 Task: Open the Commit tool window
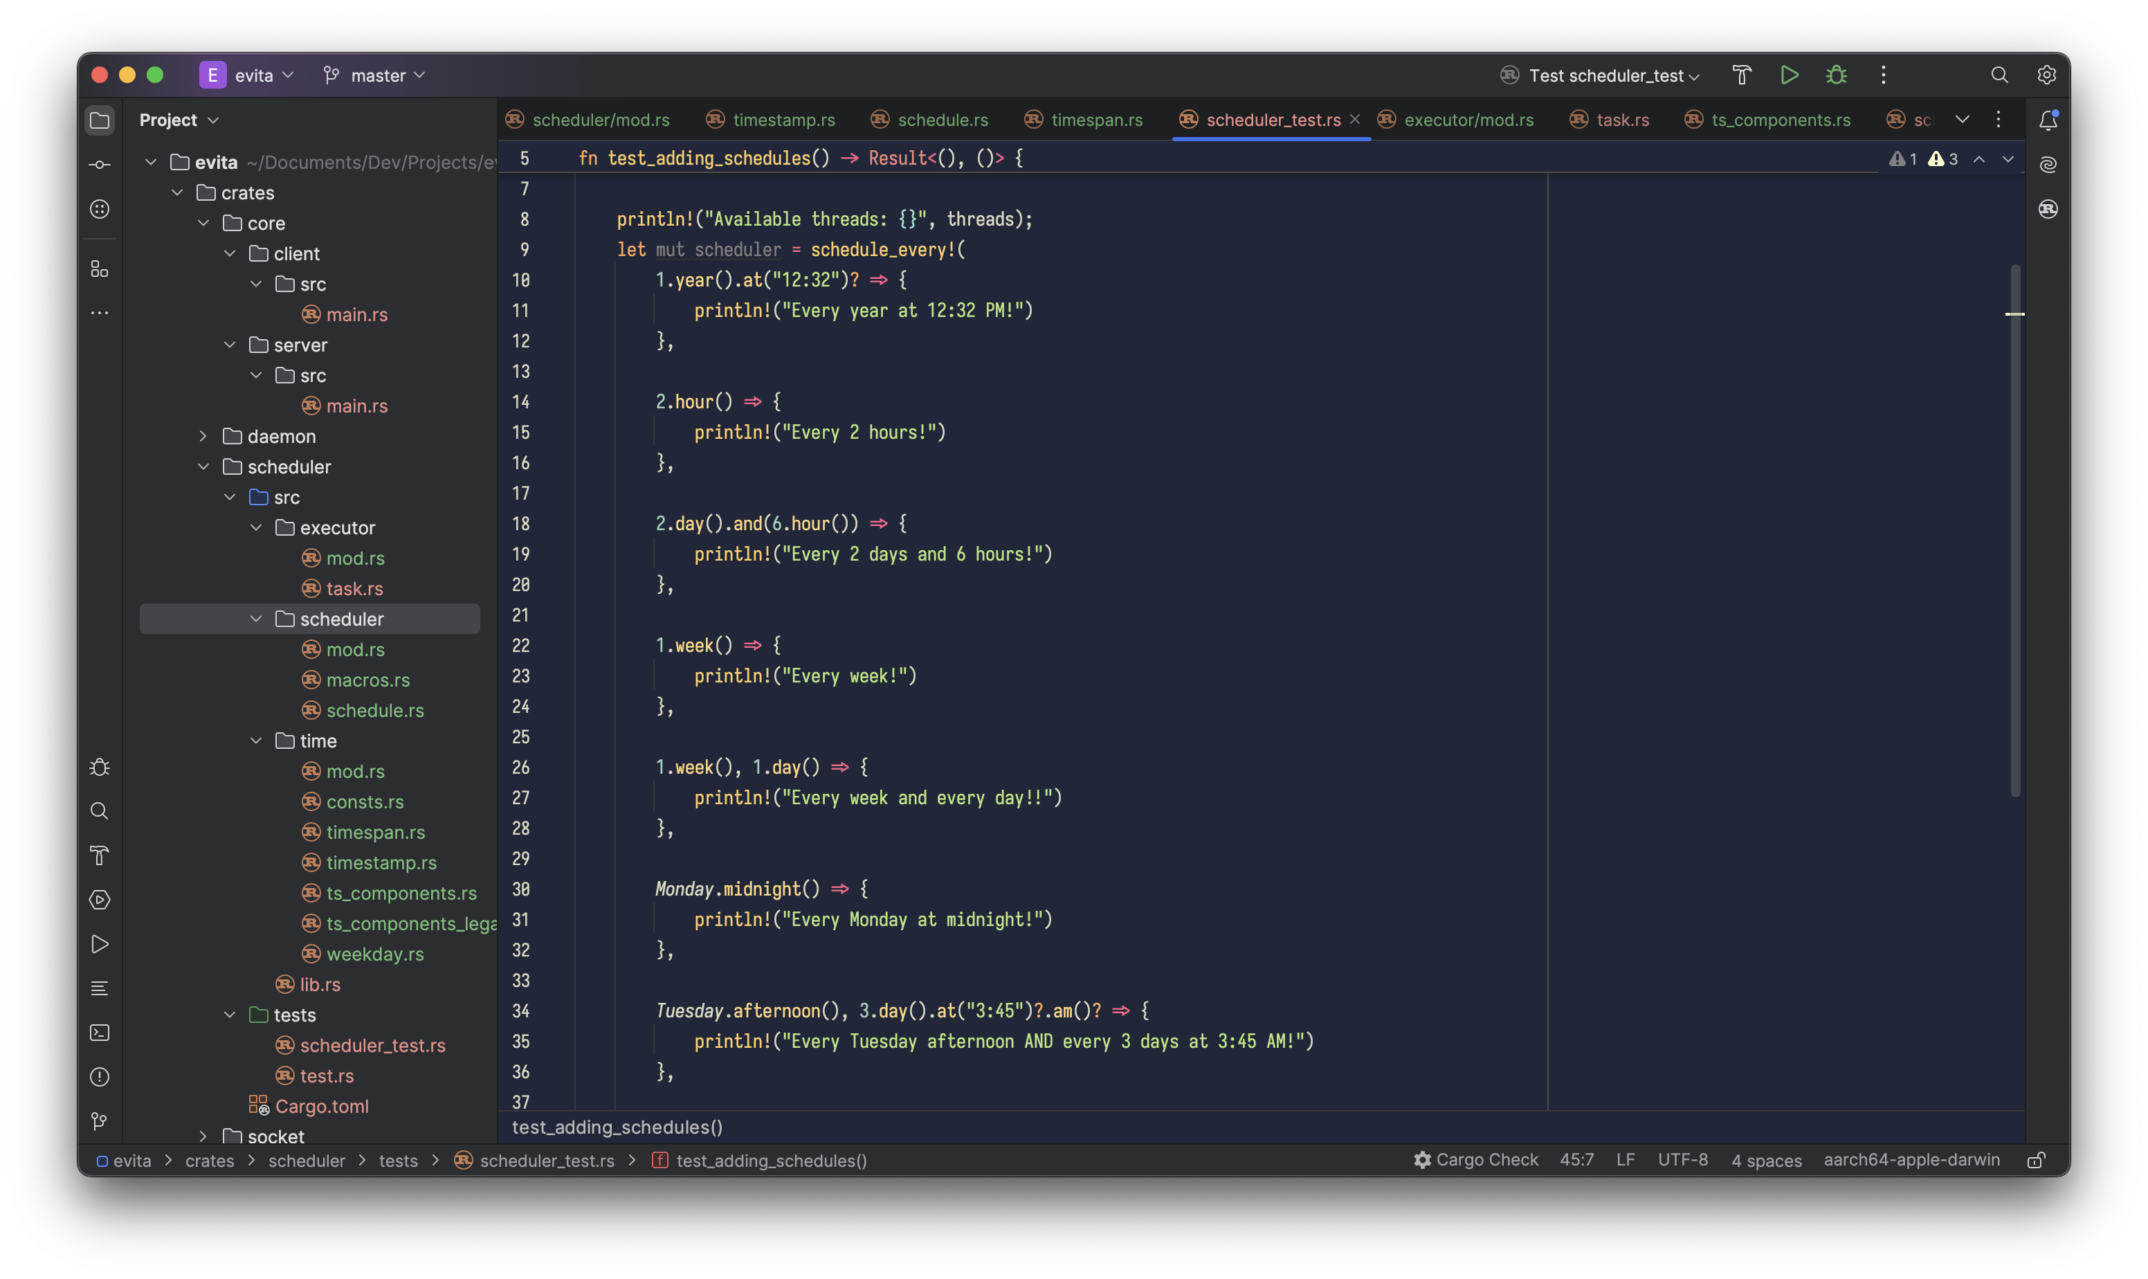(x=100, y=164)
